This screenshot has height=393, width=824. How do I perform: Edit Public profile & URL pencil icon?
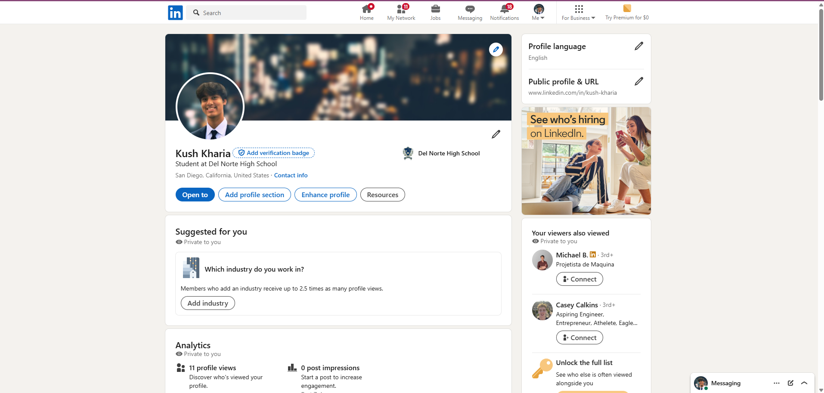pos(639,81)
